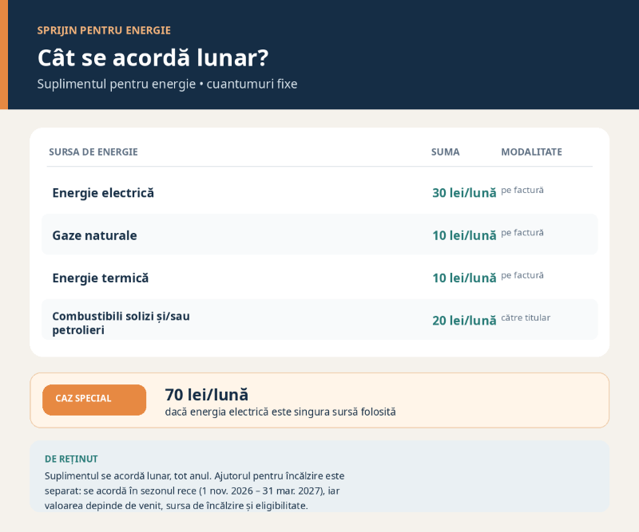Screen dimensions: 639x532
Task: Click 'pe factură' in Gaze naturale row
Action: [x=522, y=233]
